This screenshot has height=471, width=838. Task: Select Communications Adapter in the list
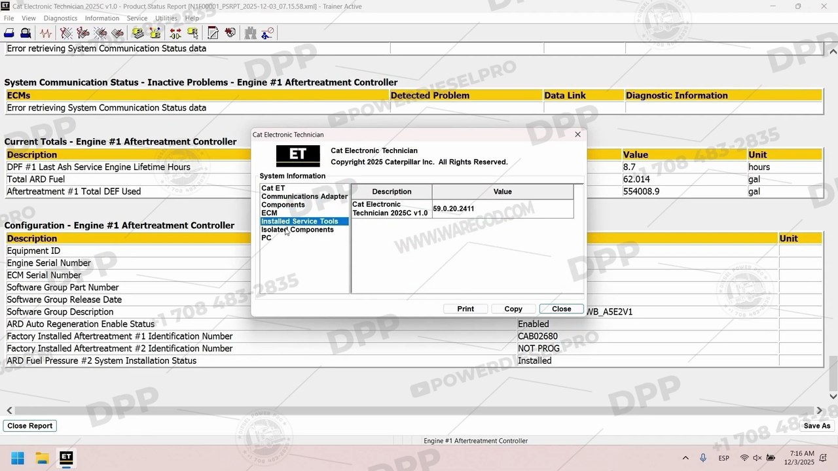point(304,196)
